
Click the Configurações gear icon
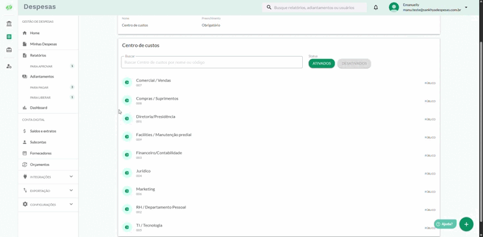click(25, 204)
